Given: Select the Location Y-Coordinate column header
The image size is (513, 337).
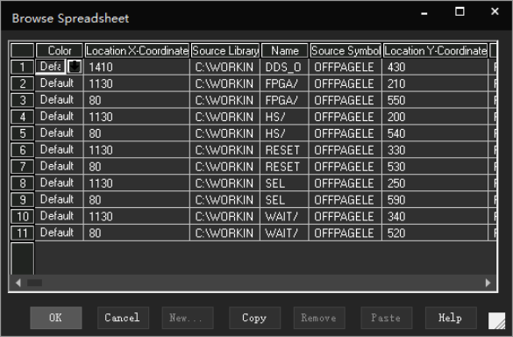Looking at the screenshot, I should tap(436, 50).
